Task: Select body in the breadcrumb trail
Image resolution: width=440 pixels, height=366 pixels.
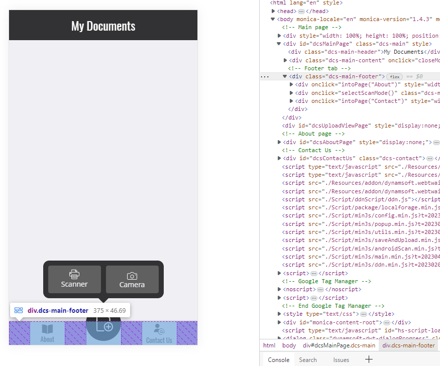Action: pos(289,345)
